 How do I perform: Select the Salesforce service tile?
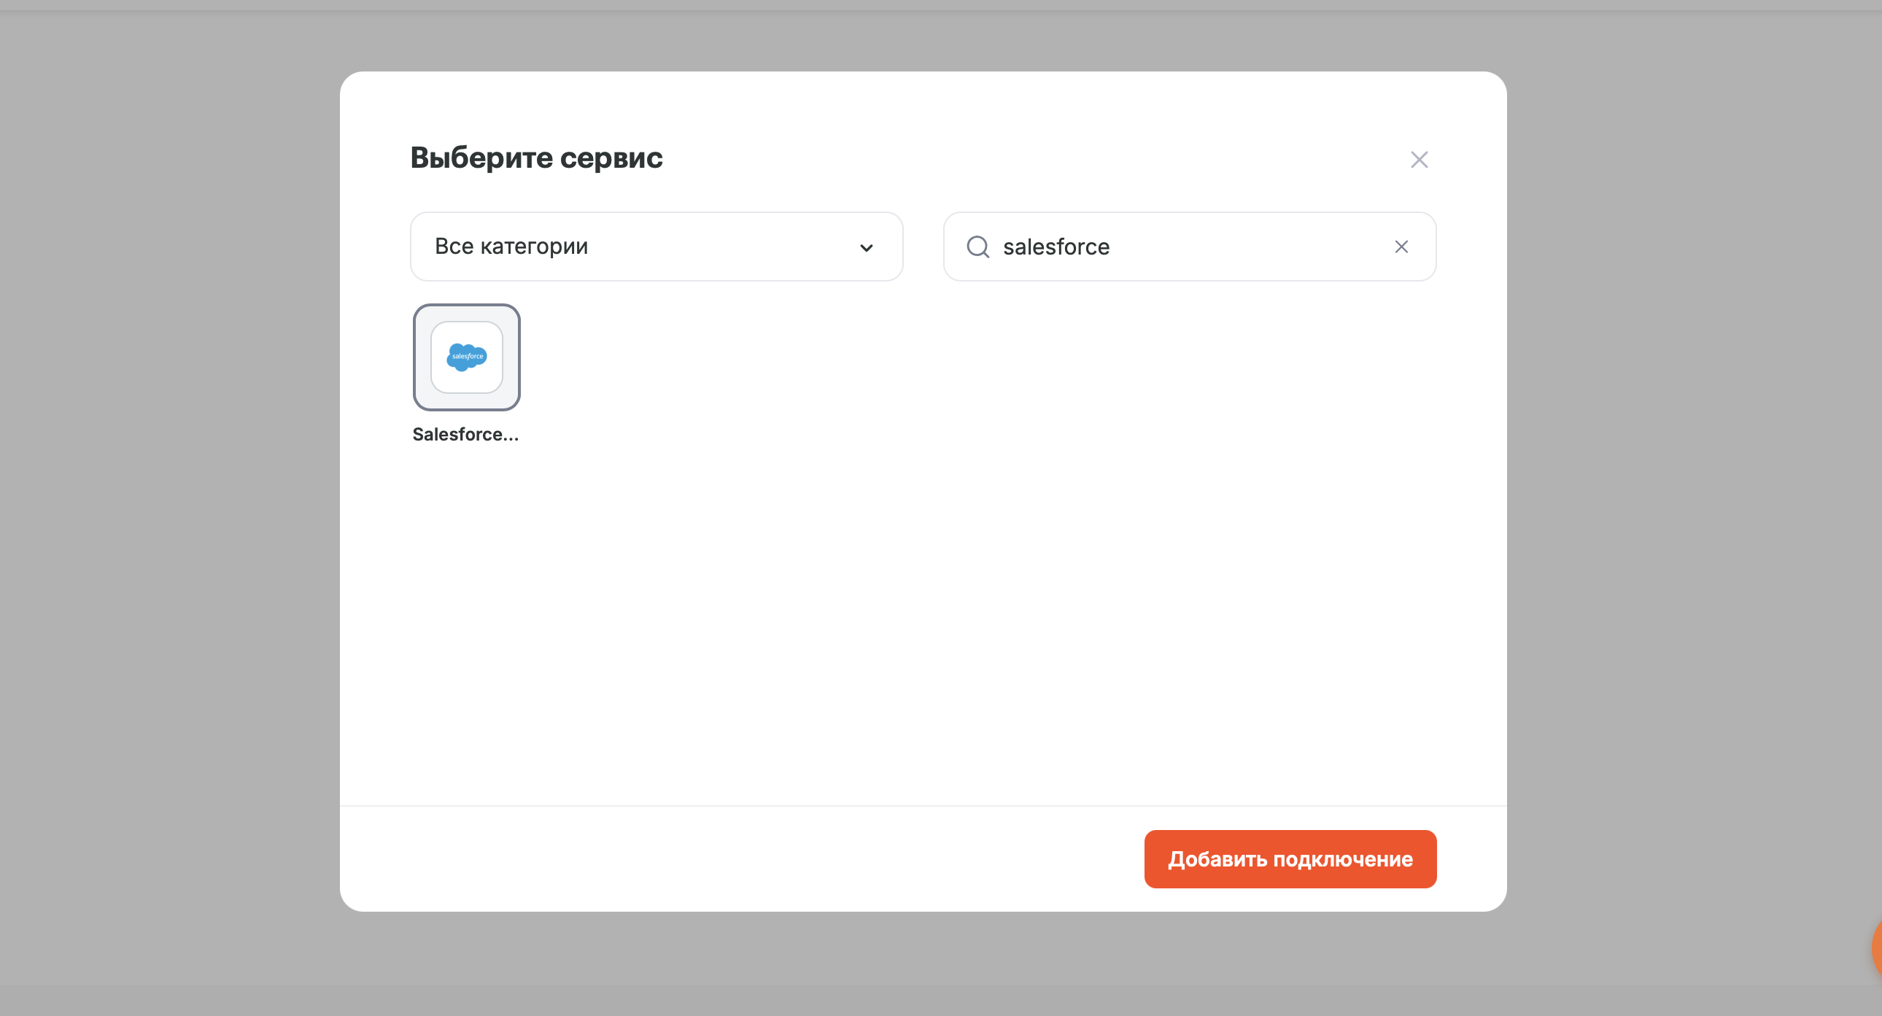[466, 357]
